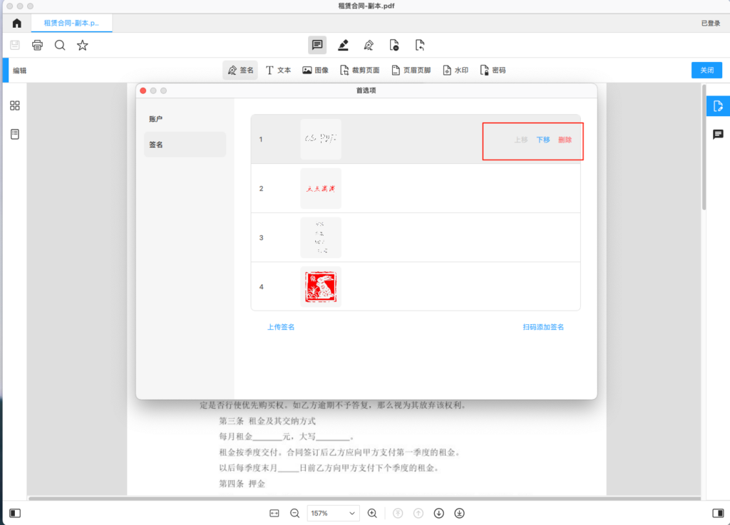
Task: Click the blue 关闭 button
Action: 706,71
